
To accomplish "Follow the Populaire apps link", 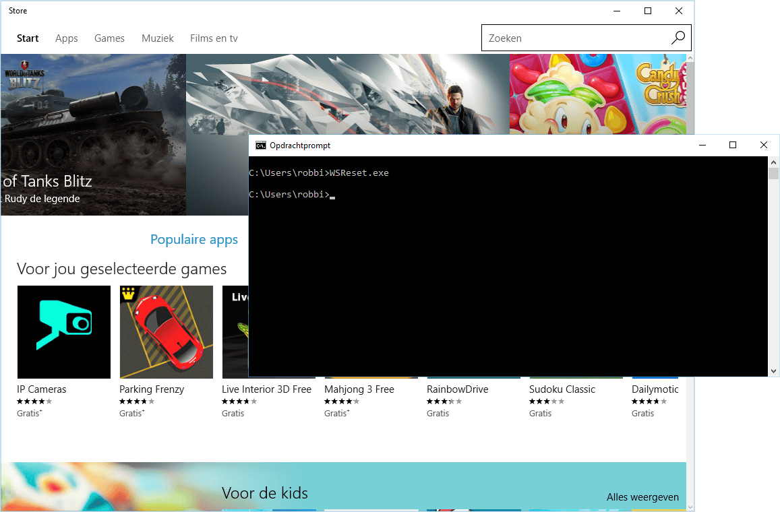I will pos(194,240).
